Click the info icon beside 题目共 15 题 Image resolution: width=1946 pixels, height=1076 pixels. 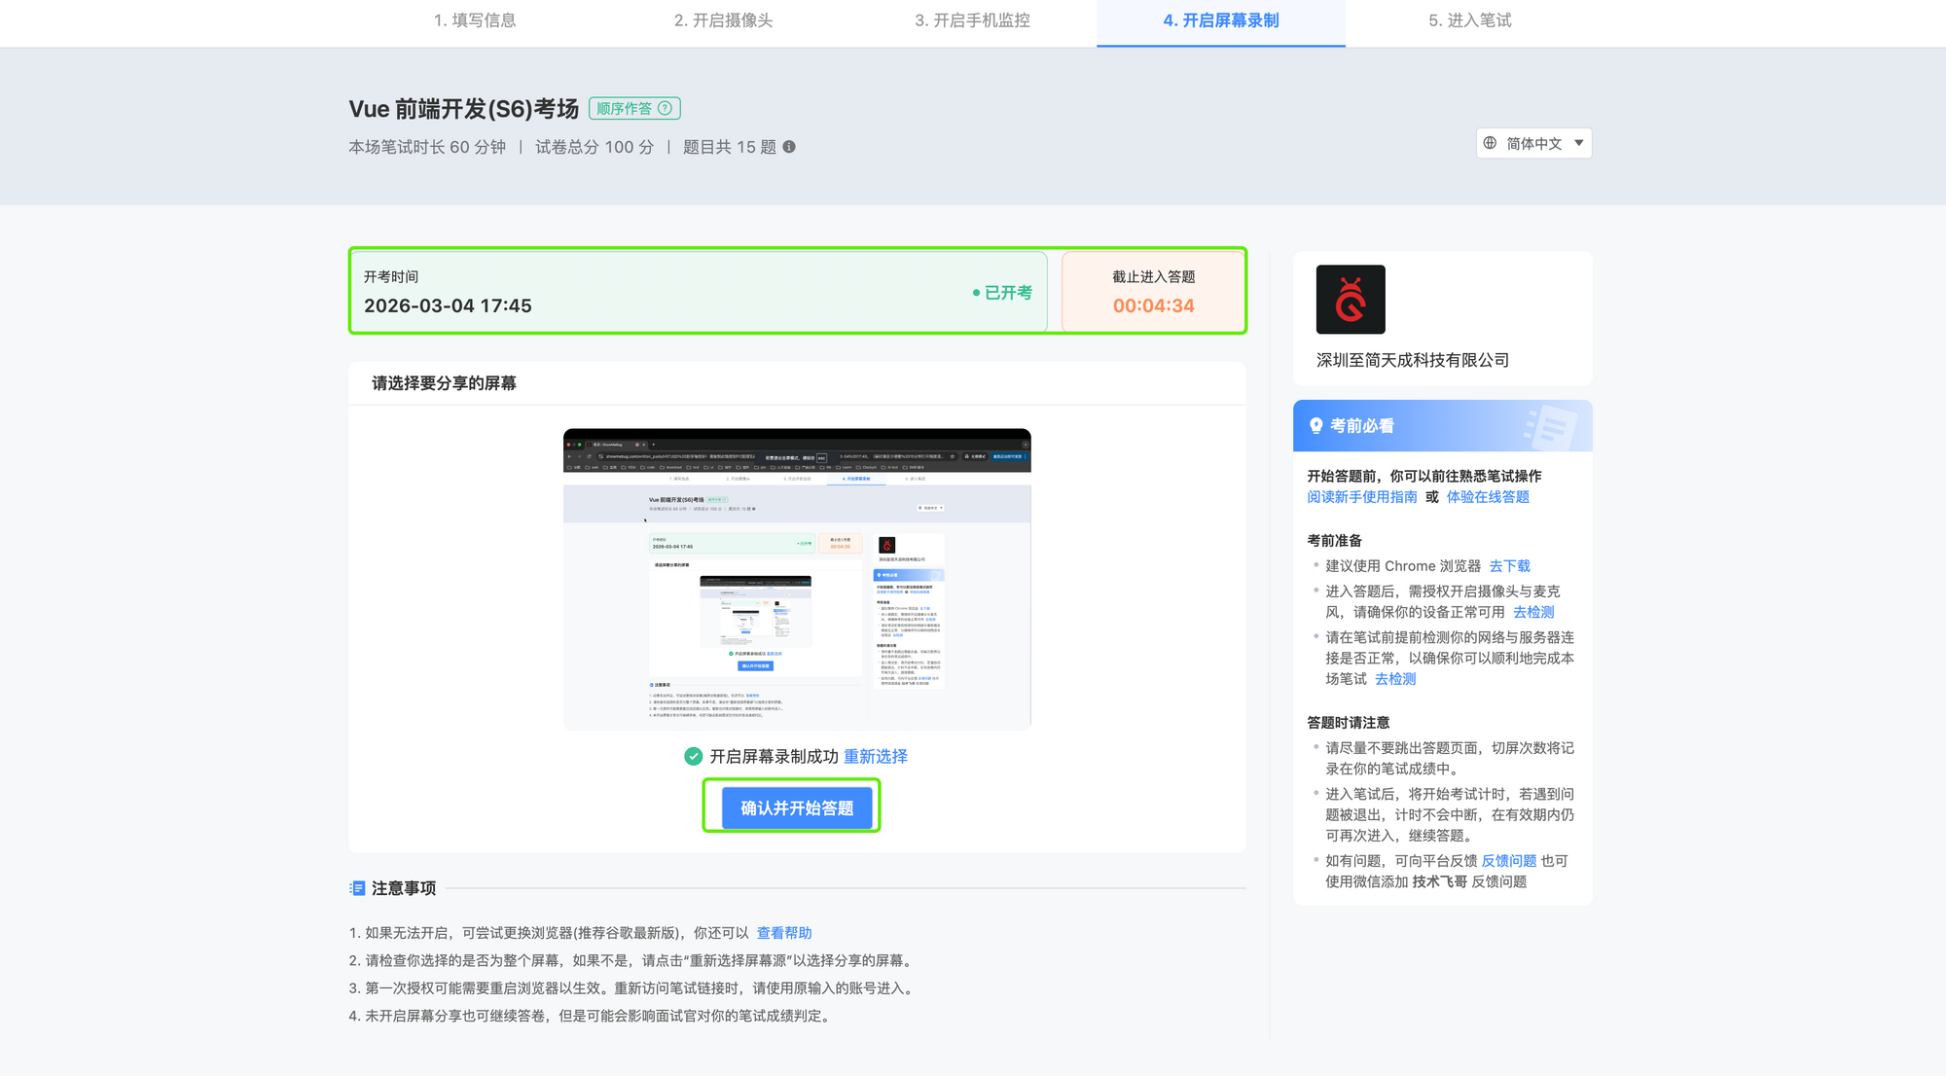click(789, 147)
